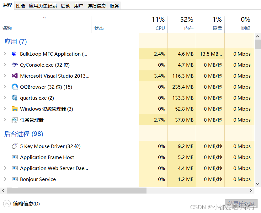Click the 简略信息 collapse arrow icon

7,204
